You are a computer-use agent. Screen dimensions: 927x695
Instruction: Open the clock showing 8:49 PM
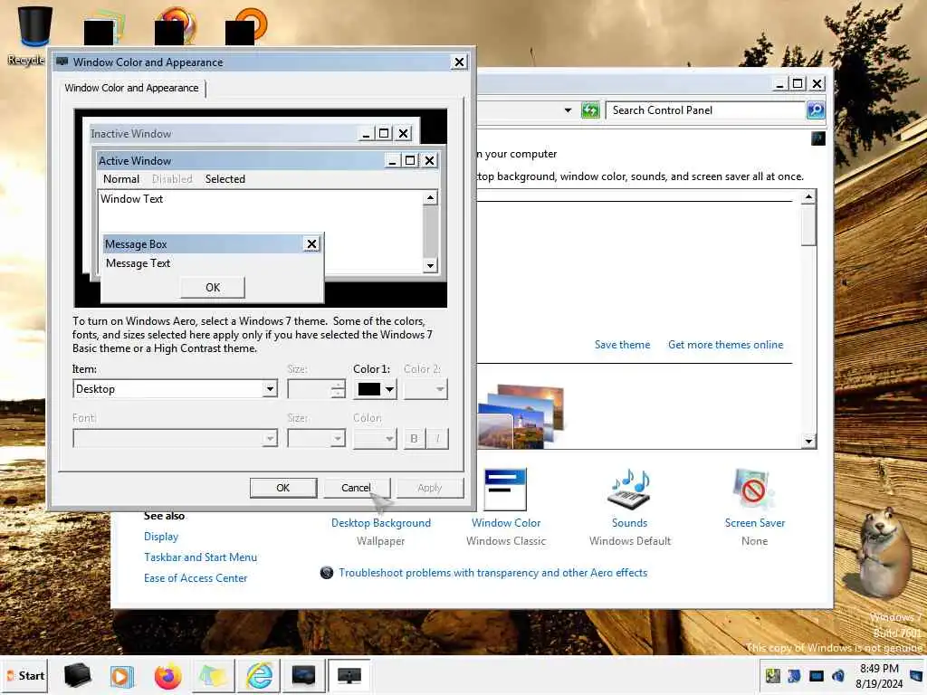coord(879,675)
